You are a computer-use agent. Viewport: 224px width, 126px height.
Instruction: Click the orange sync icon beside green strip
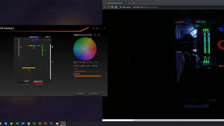tap(44, 50)
